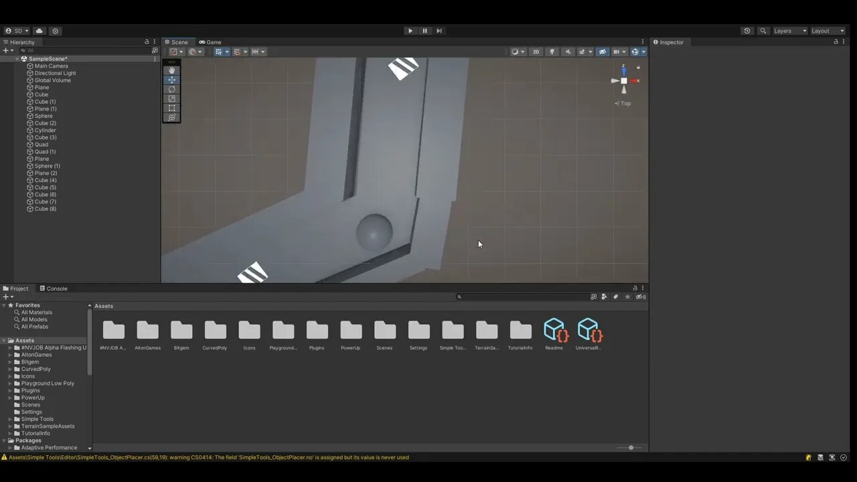Image resolution: width=857 pixels, height=482 pixels.
Task: Open Project panel plus create dropdown
Action: click(8, 297)
